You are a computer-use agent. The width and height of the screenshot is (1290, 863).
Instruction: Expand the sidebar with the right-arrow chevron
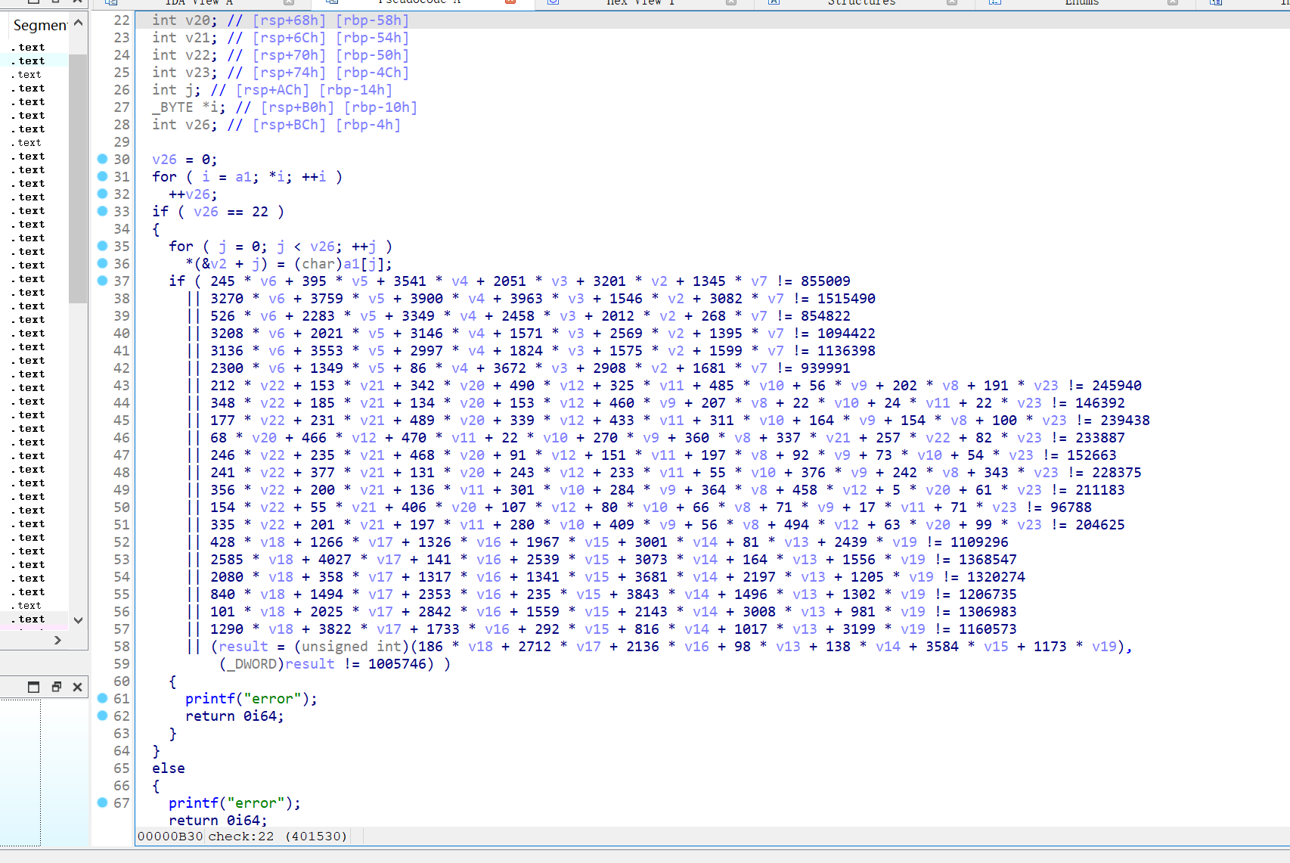coord(57,639)
